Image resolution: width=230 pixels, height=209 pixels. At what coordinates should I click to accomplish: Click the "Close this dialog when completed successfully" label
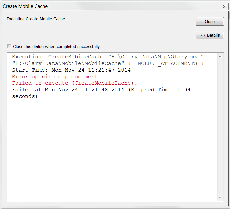pos(56,47)
